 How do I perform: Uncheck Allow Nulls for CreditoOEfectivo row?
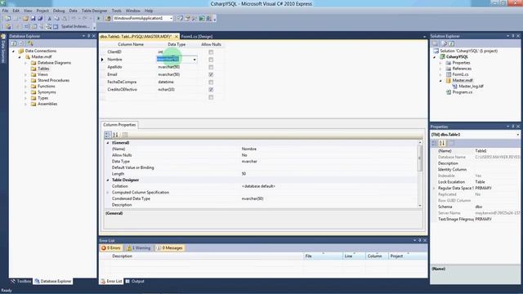(x=211, y=90)
